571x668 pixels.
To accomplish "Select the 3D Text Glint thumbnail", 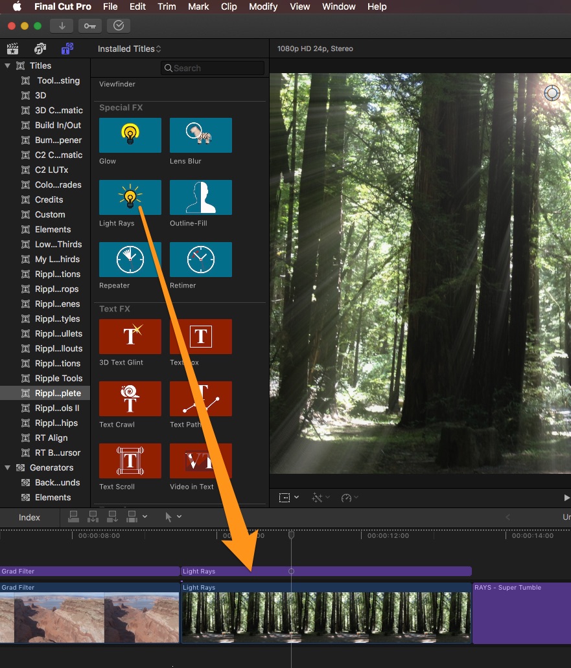I will click(x=130, y=337).
